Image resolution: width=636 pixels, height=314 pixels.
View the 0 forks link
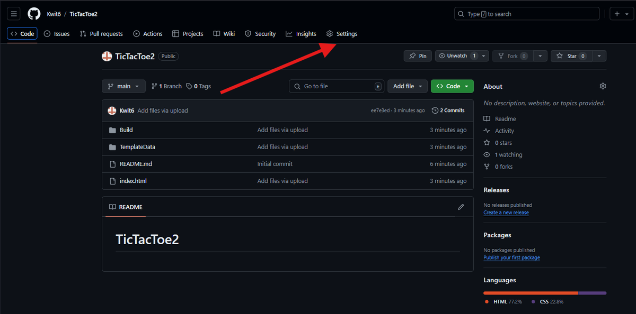(x=498, y=167)
